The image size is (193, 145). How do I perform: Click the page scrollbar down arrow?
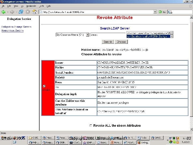pos(191,129)
